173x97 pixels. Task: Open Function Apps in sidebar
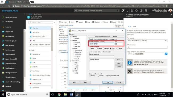point(10,50)
